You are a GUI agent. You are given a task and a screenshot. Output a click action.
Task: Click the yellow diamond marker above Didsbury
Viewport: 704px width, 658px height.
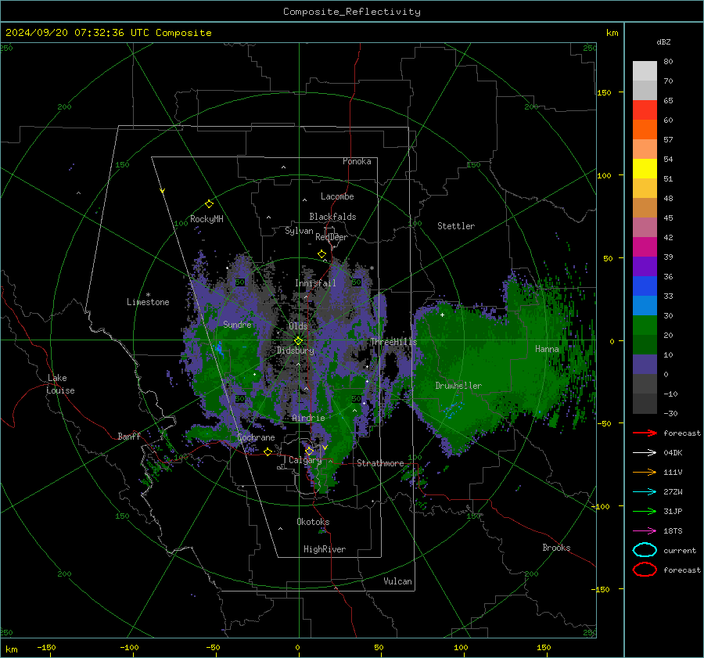pyautogui.click(x=298, y=341)
